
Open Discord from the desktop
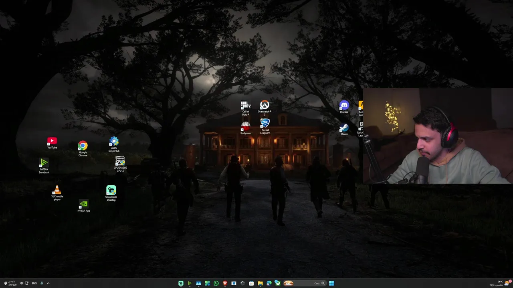coord(344,107)
